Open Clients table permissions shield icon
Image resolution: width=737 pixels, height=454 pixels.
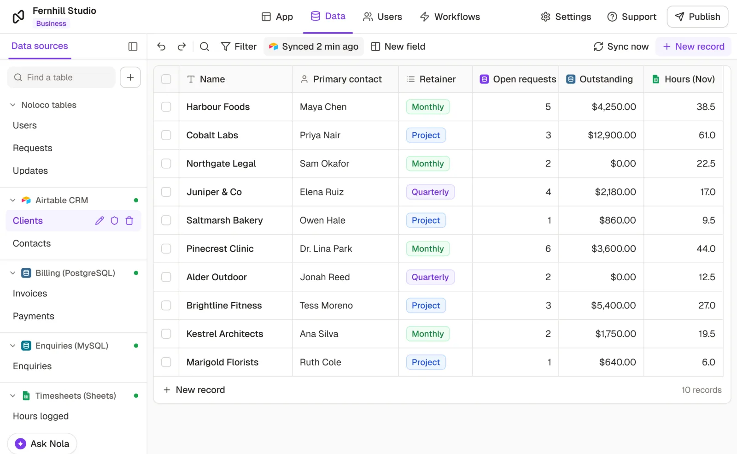(x=115, y=221)
